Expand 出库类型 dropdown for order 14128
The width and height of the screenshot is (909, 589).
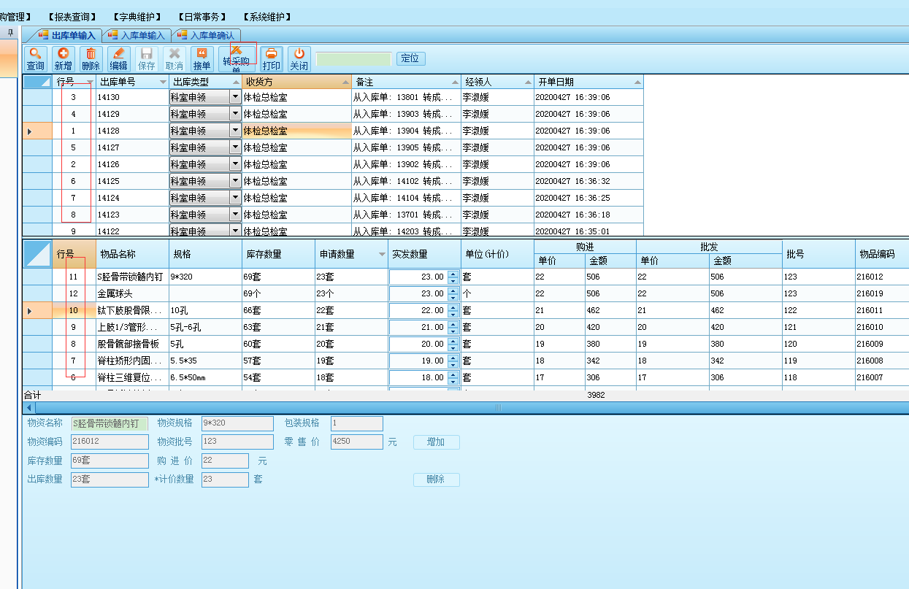[x=234, y=131]
